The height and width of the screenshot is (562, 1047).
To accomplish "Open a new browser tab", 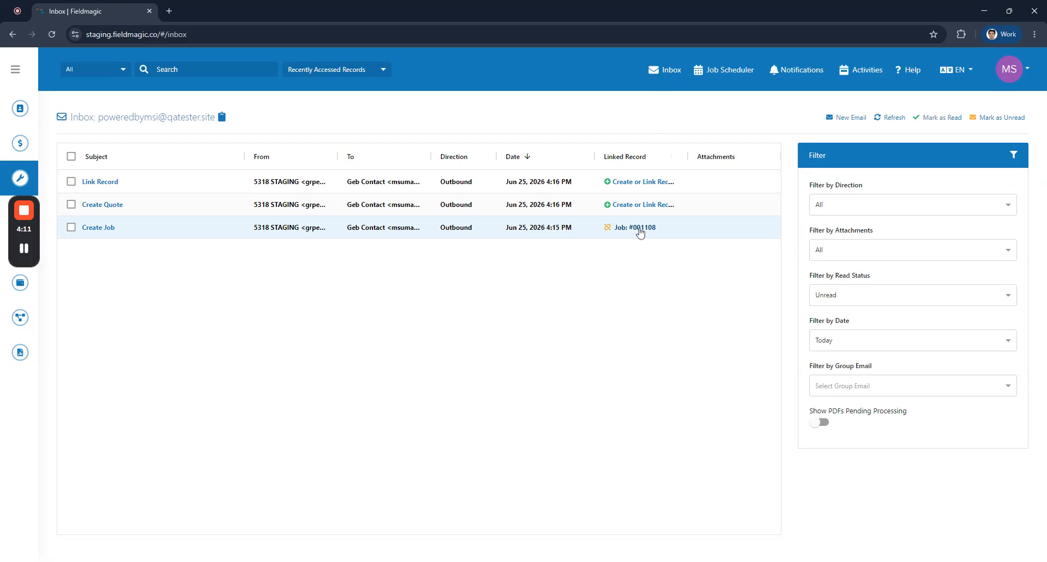I will click(x=169, y=11).
